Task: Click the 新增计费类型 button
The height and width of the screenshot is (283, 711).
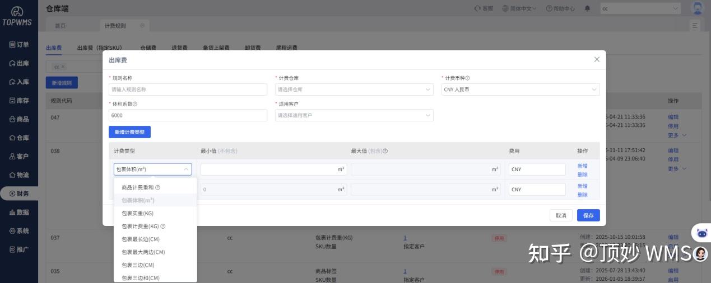Action: tap(129, 132)
